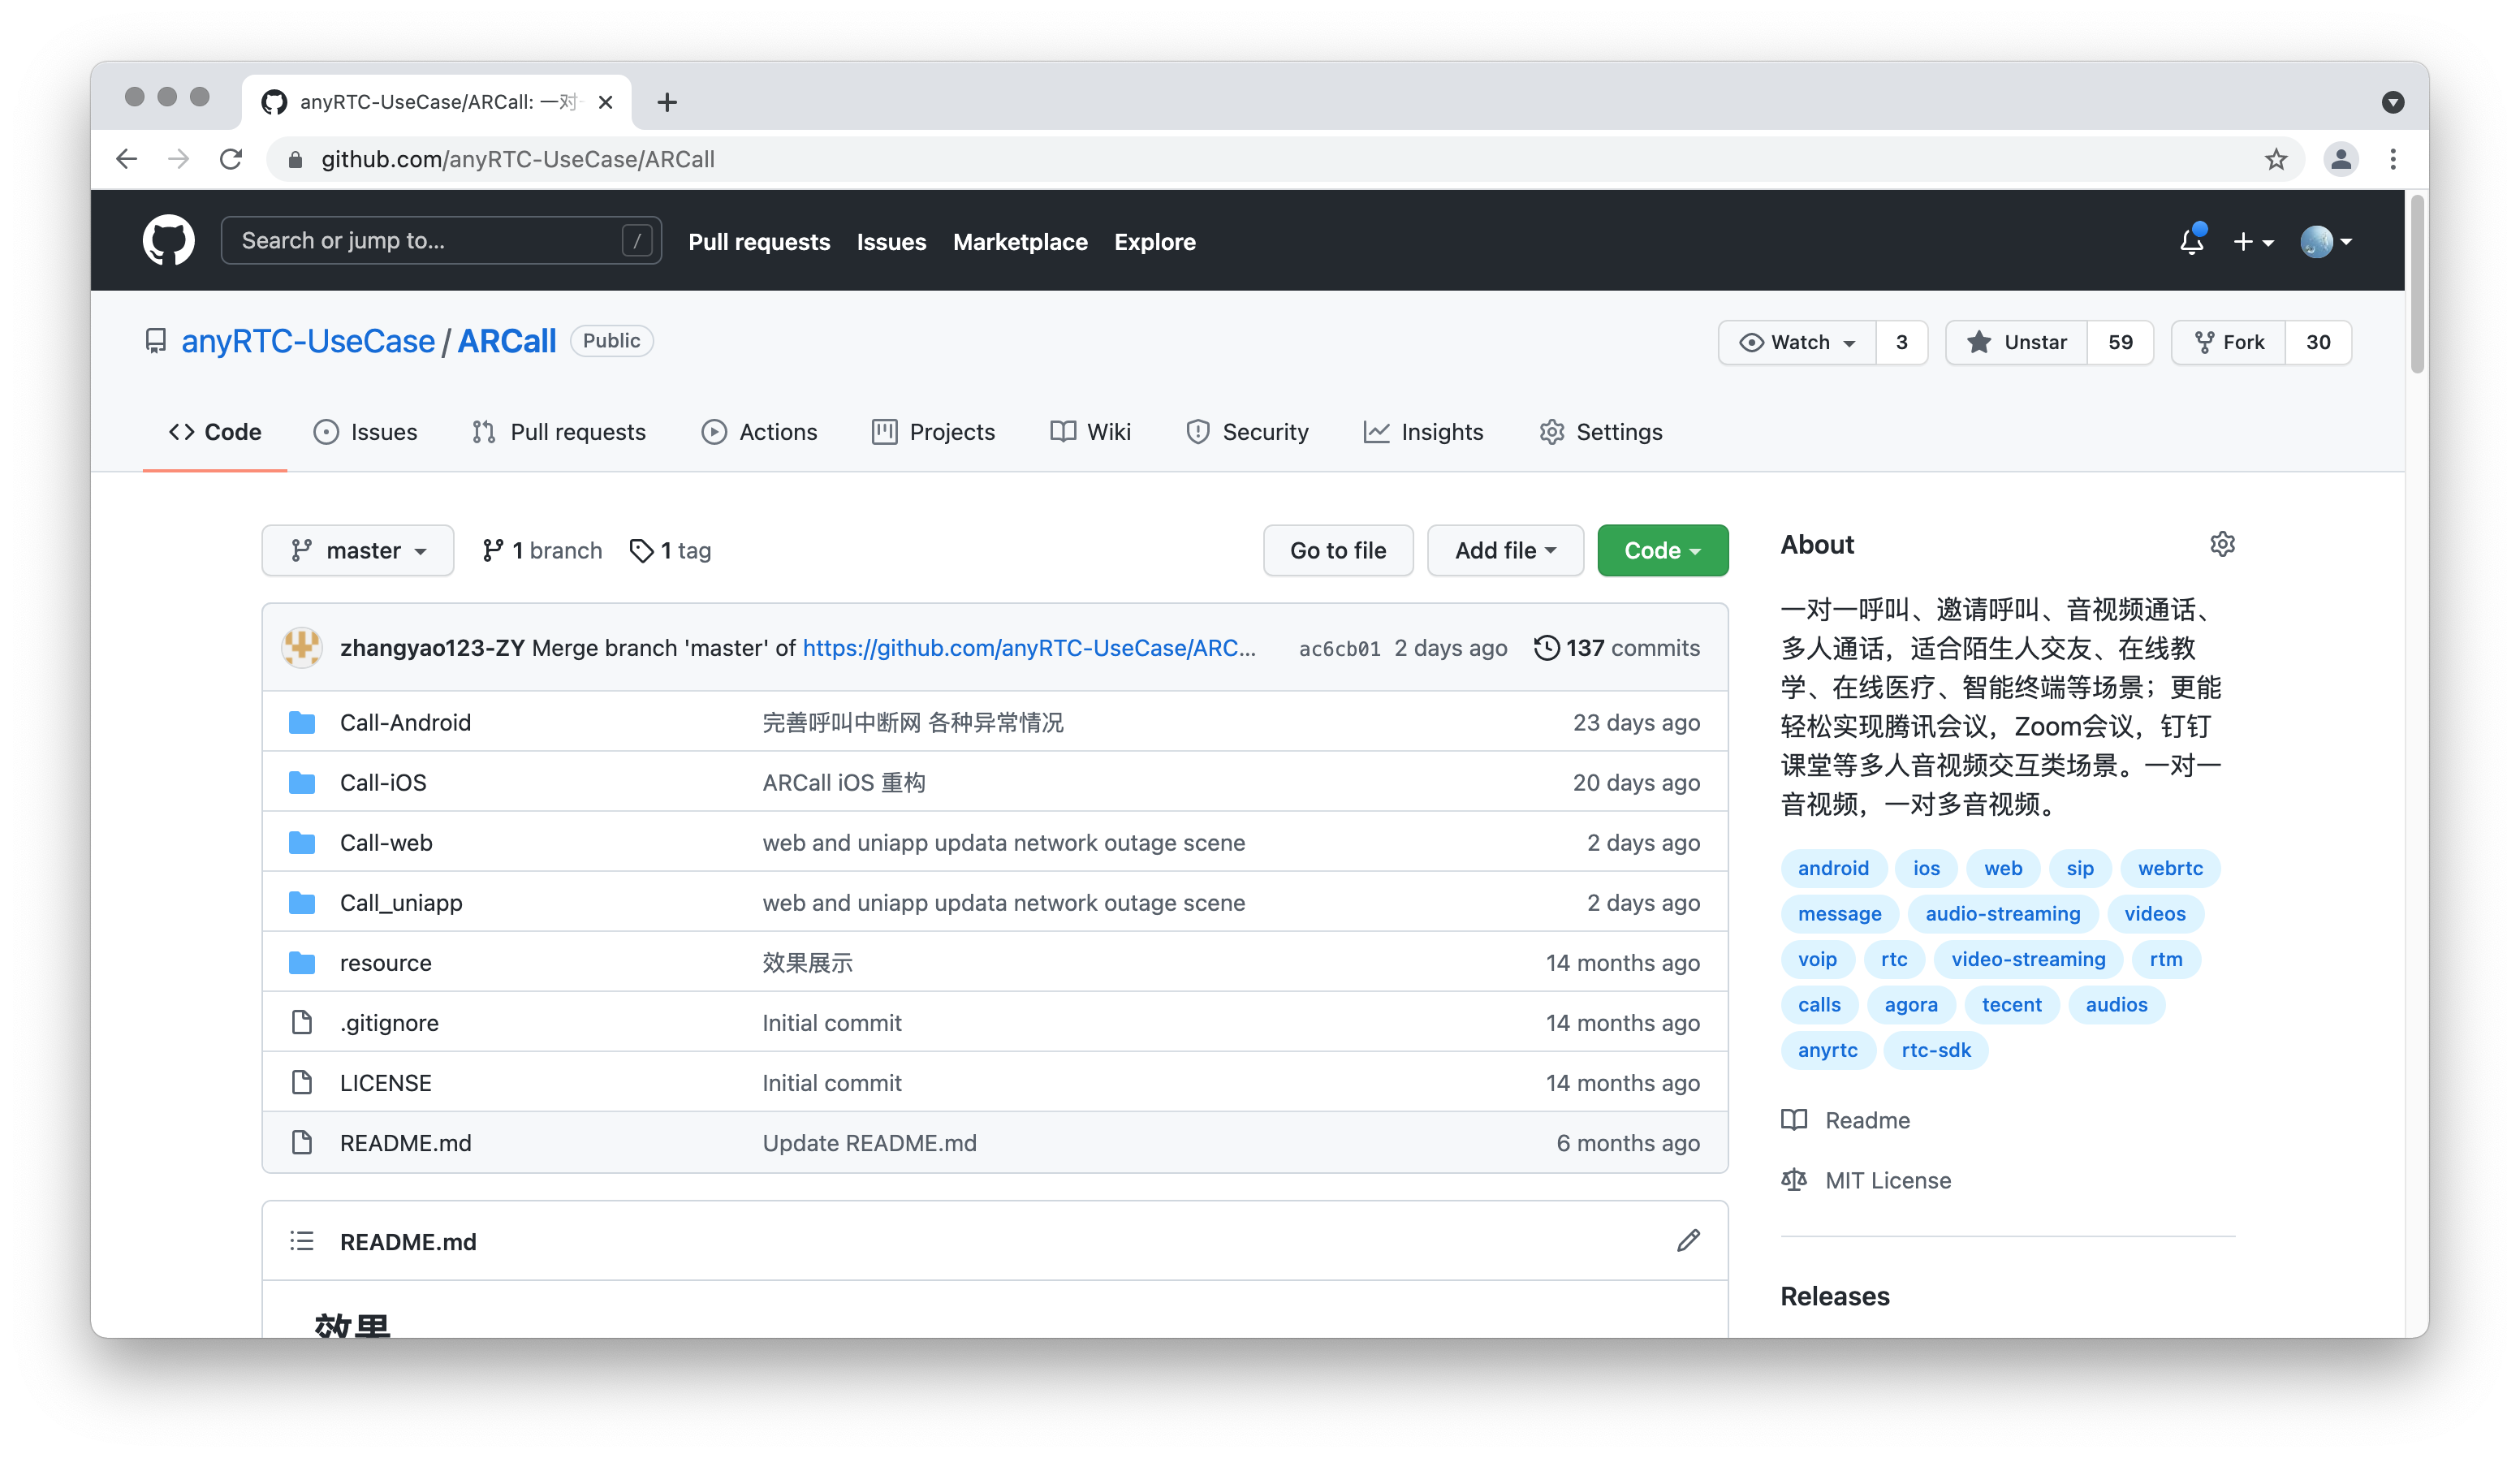Click the page vertical scrollbar
Image resolution: width=2520 pixels, height=1458 pixels.
(2416, 284)
